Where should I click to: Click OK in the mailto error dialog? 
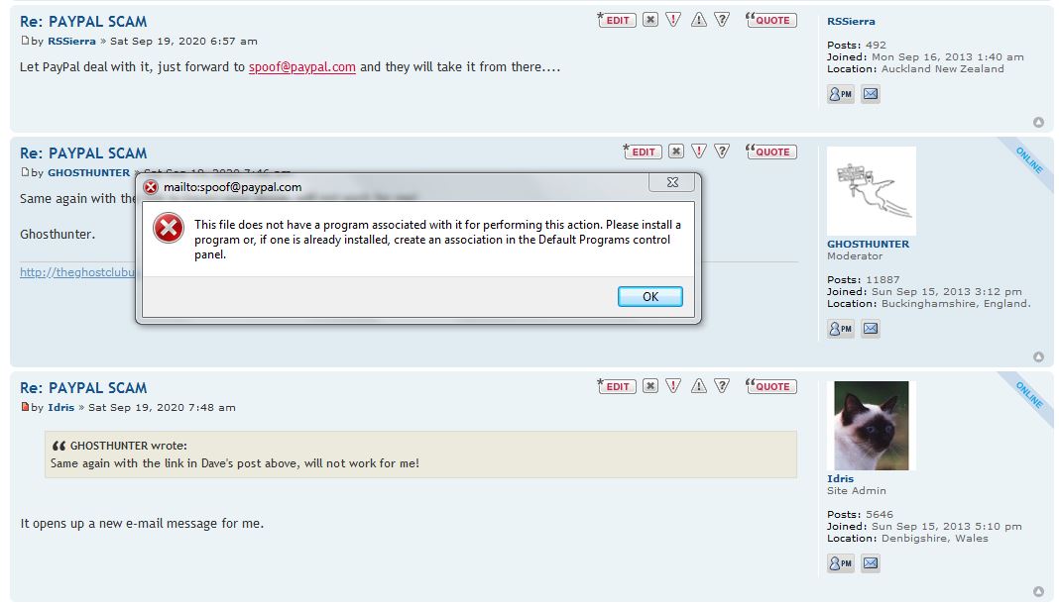click(649, 297)
